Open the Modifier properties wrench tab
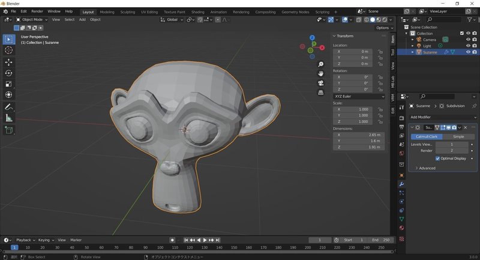480x260 pixels. tap(401, 184)
